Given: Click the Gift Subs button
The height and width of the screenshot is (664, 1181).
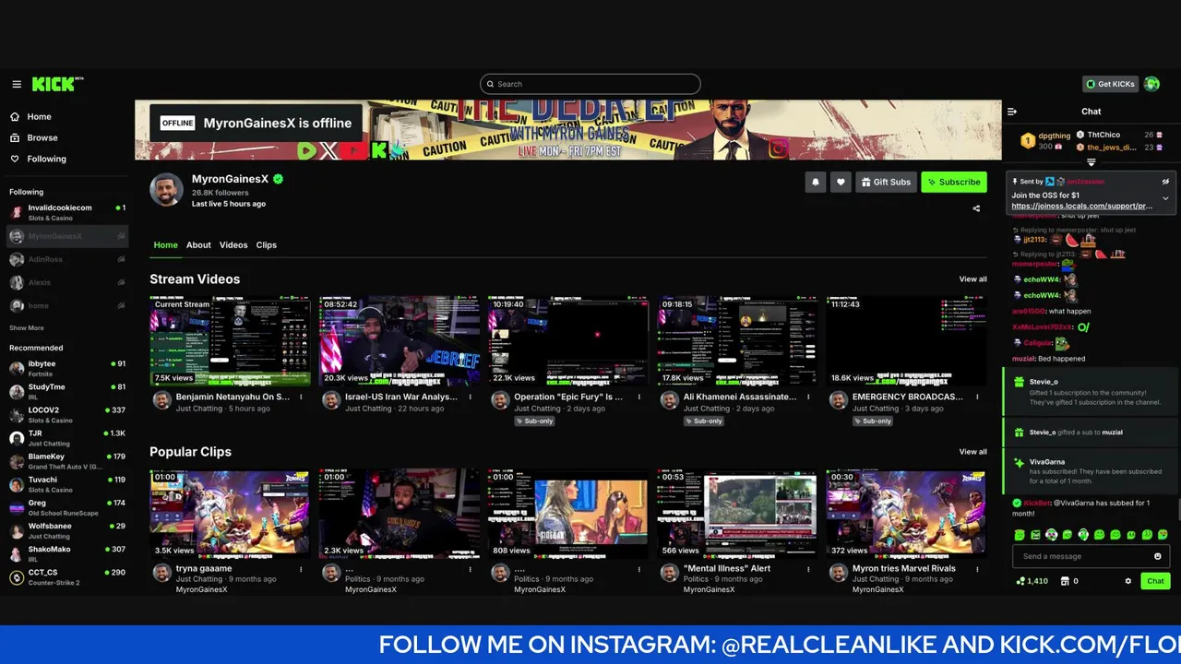Looking at the screenshot, I should coord(886,182).
